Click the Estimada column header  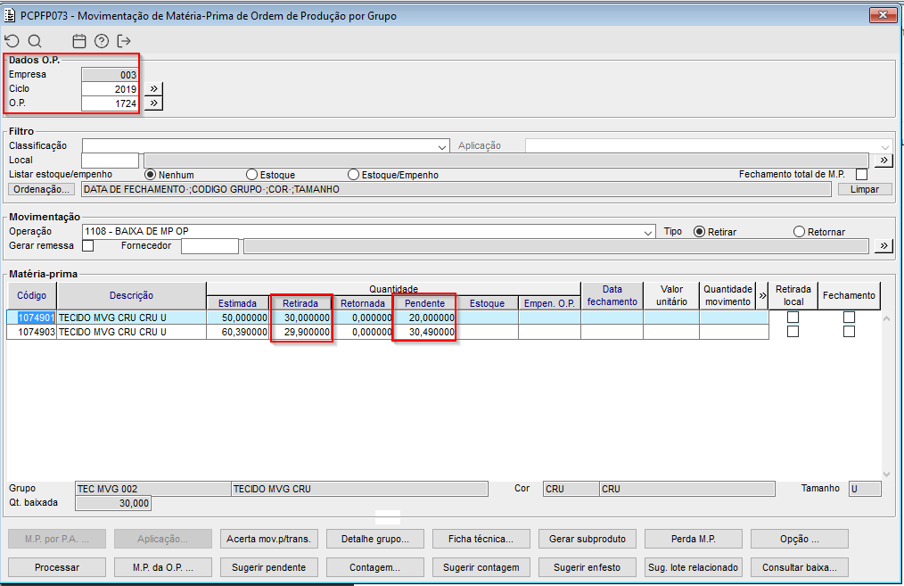(x=237, y=303)
